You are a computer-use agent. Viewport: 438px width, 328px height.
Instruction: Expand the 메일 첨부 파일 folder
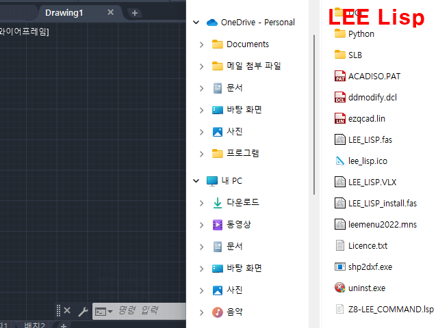pos(202,66)
